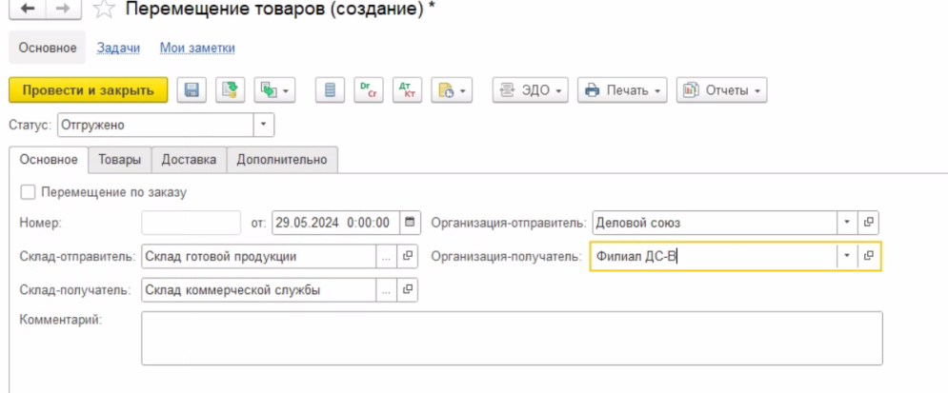
Task: Open the ЭДО dropdown menu
Action: click(531, 90)
